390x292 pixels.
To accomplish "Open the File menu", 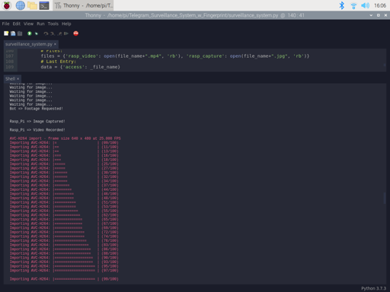I will [5, 24].
